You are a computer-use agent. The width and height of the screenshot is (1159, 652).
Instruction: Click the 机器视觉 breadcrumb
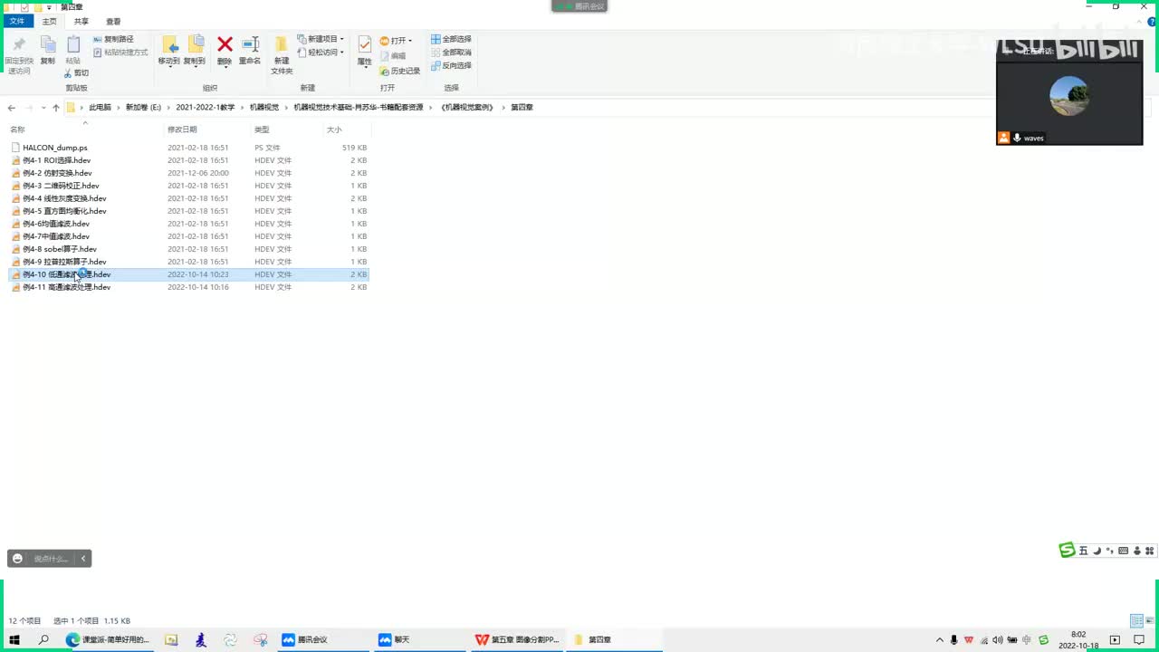264,107
